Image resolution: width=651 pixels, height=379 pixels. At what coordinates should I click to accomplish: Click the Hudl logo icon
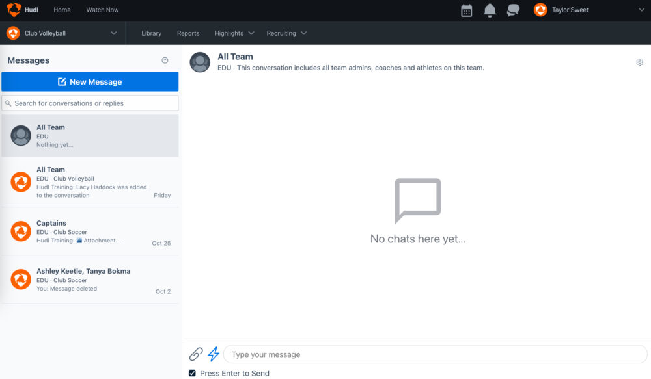(x=14, y=10)
